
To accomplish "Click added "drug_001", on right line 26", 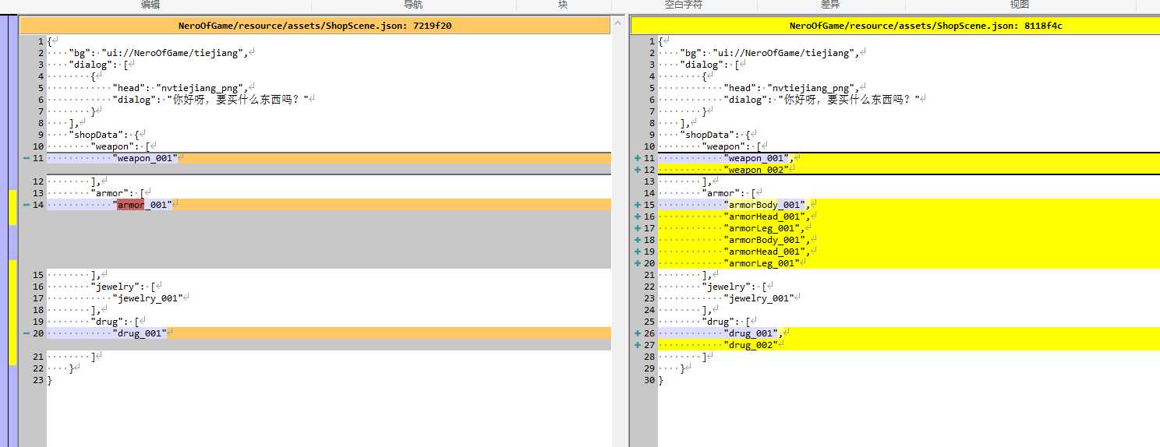I will [909, 333].
